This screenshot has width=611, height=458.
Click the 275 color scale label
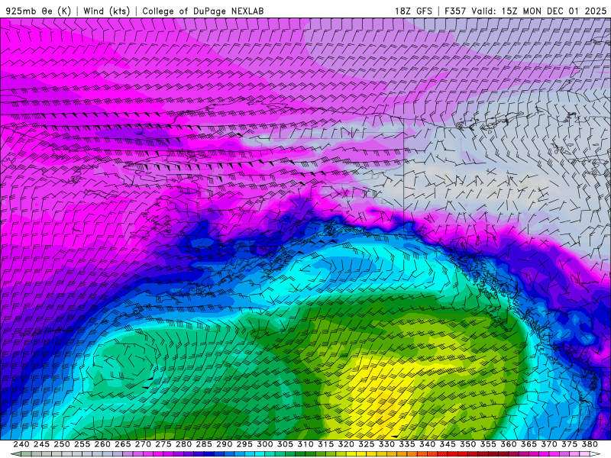pos(163,444)
